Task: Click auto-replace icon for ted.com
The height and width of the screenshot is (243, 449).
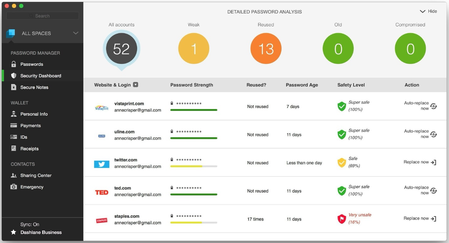Action: [434, 191]
